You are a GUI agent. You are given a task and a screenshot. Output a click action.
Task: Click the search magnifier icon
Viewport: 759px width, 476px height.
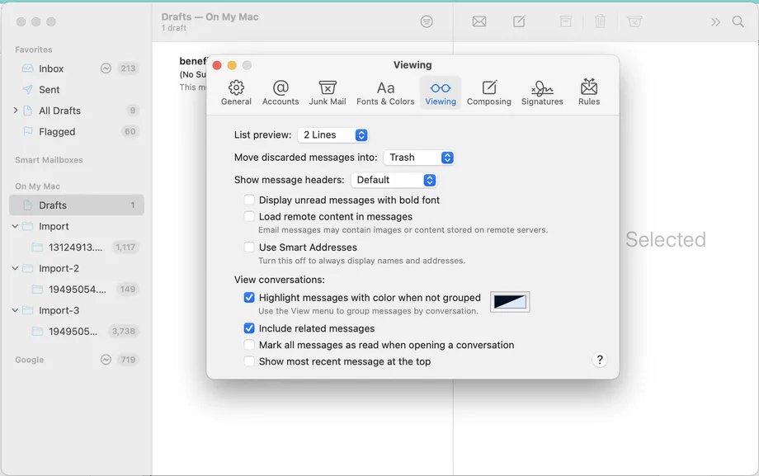[x=738, y=21]
